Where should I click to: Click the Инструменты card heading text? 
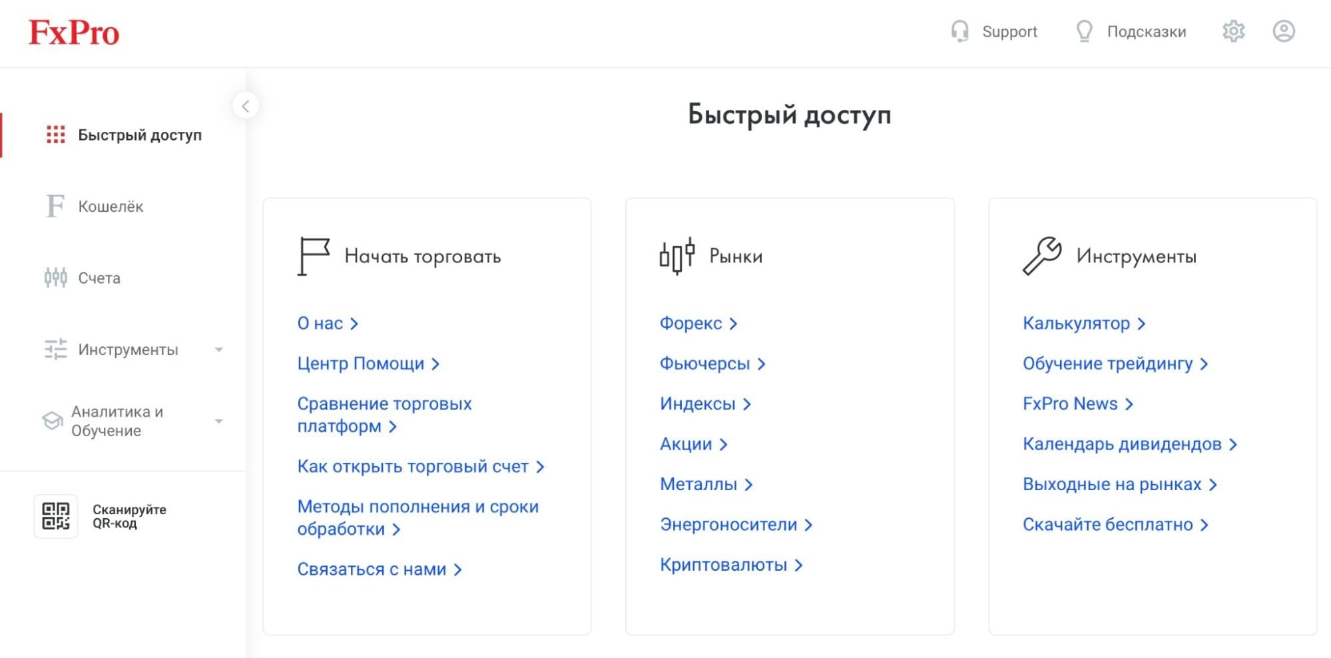(1136, 256)
